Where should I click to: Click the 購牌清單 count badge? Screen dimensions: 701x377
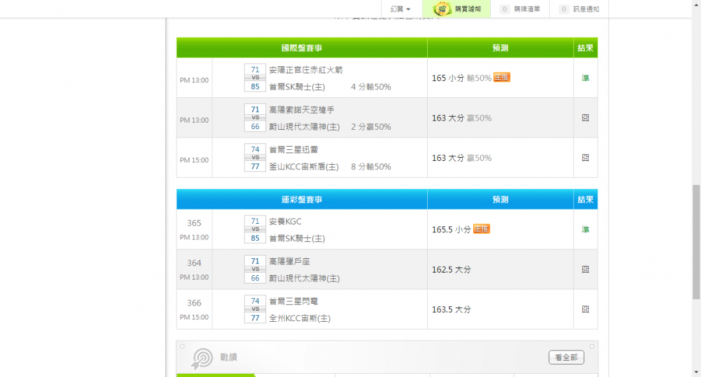pos(505,9)
